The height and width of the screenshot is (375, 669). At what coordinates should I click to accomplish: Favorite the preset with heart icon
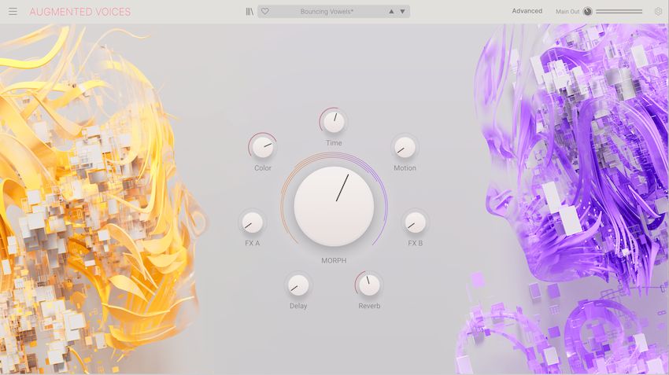click(x=265, y=12)
